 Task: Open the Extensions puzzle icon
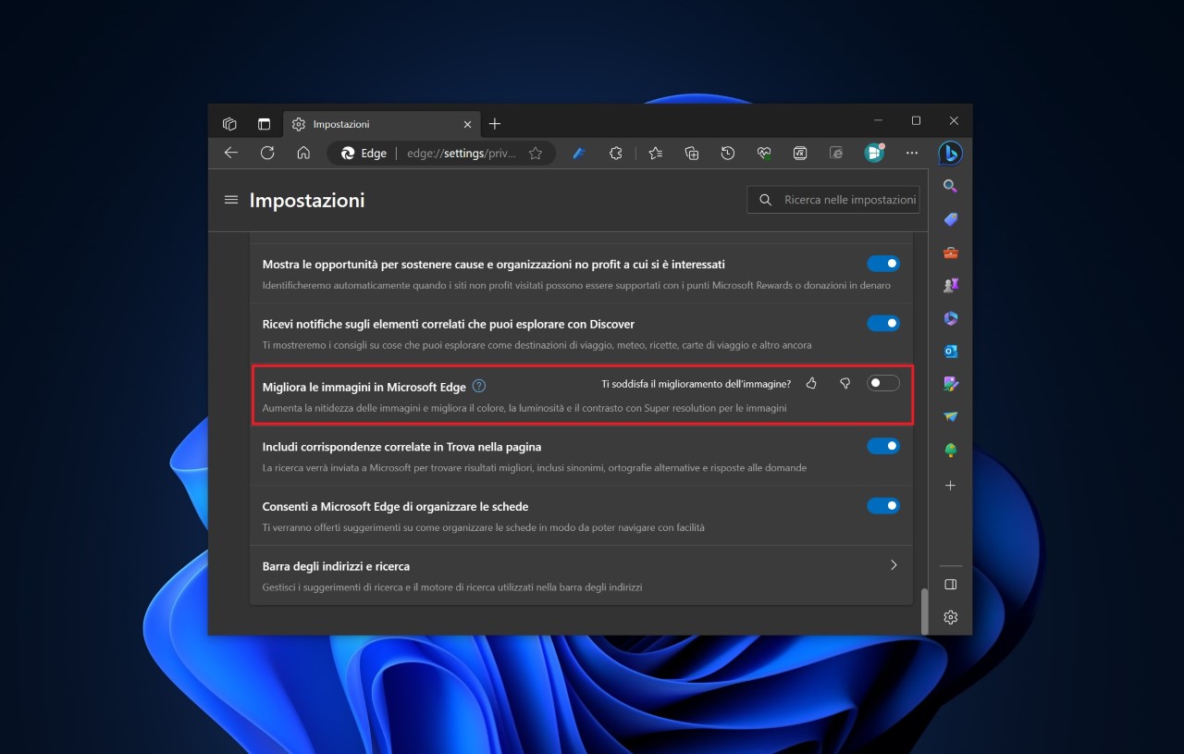pyautogui.click(x=616, y=154)
